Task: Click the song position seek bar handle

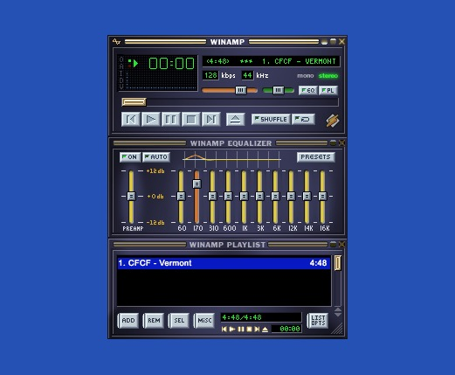Action: click(134, 102)
